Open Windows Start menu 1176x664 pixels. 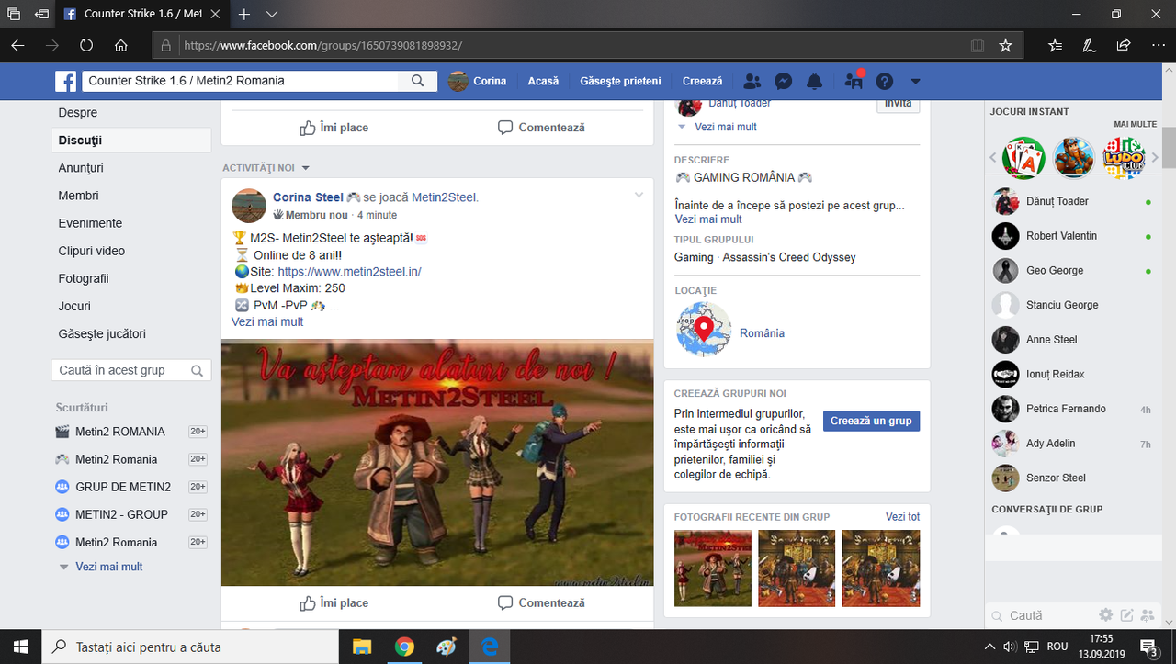pyautogui.click(x=20, y=647)
